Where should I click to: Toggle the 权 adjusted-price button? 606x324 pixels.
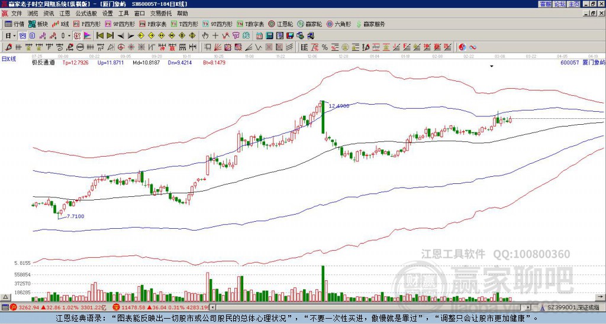(x=77, y=36)
